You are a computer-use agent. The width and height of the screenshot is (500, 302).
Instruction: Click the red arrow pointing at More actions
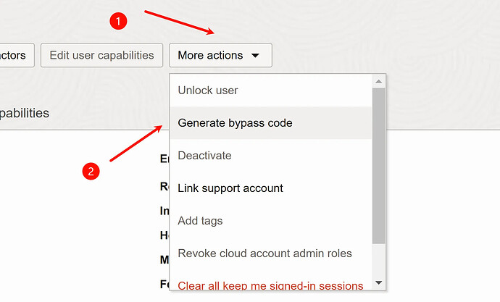pyautogui.click(x=180, y=22)
